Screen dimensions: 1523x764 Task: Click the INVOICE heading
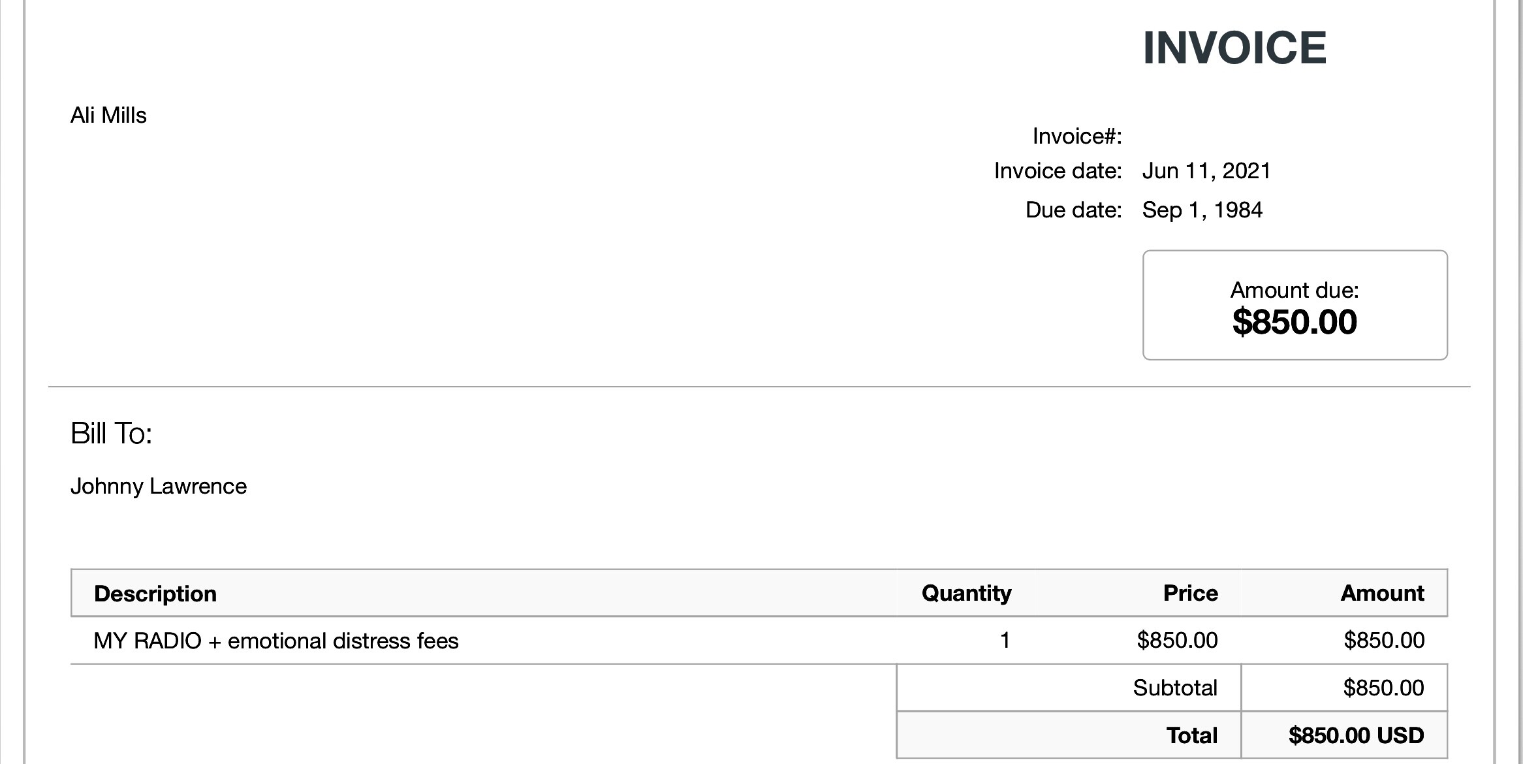1234,48
